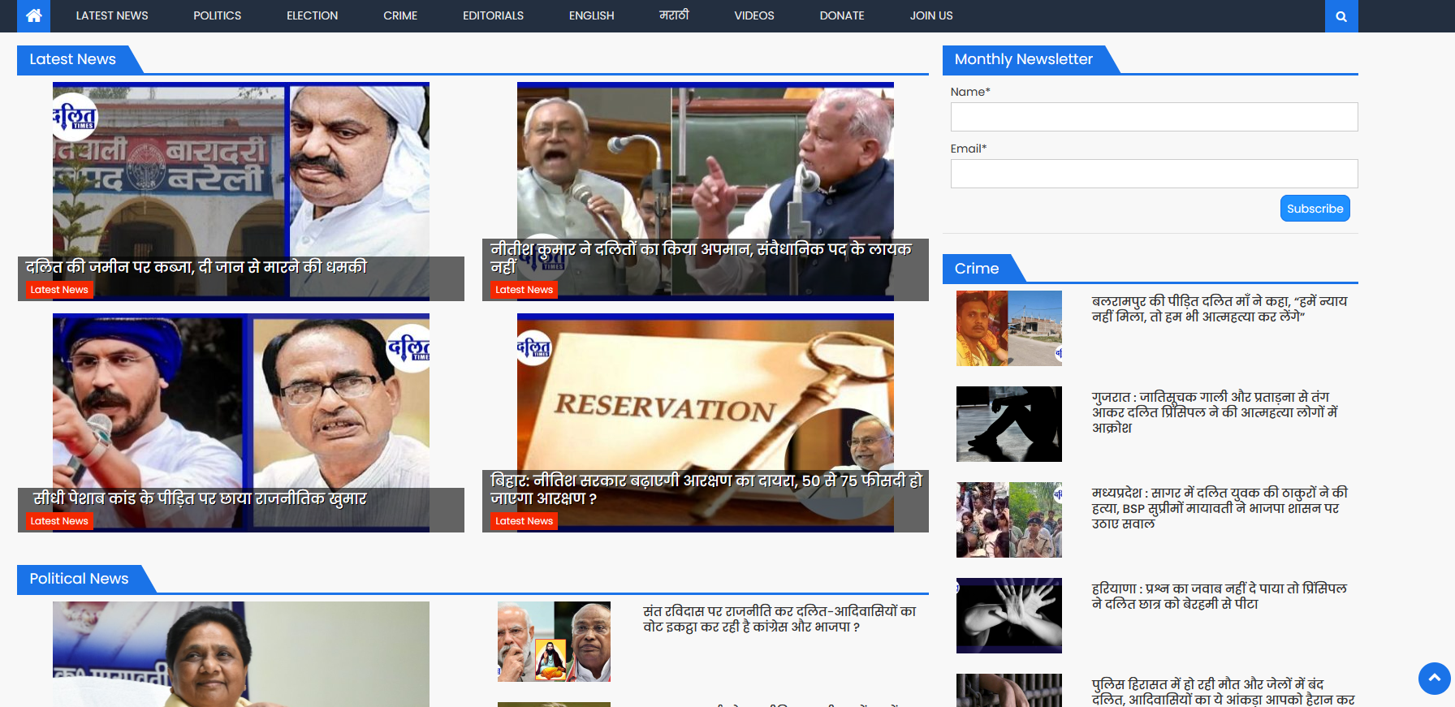
Task: Open the Mayawati political news image
Action: tap(241, 654)
